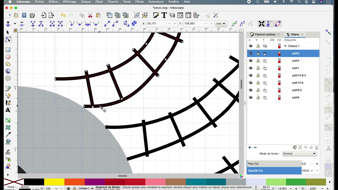This screenshot has width=338, height=190.
Task: Click the Delete selected nodes icon
Action: [22, 24]
